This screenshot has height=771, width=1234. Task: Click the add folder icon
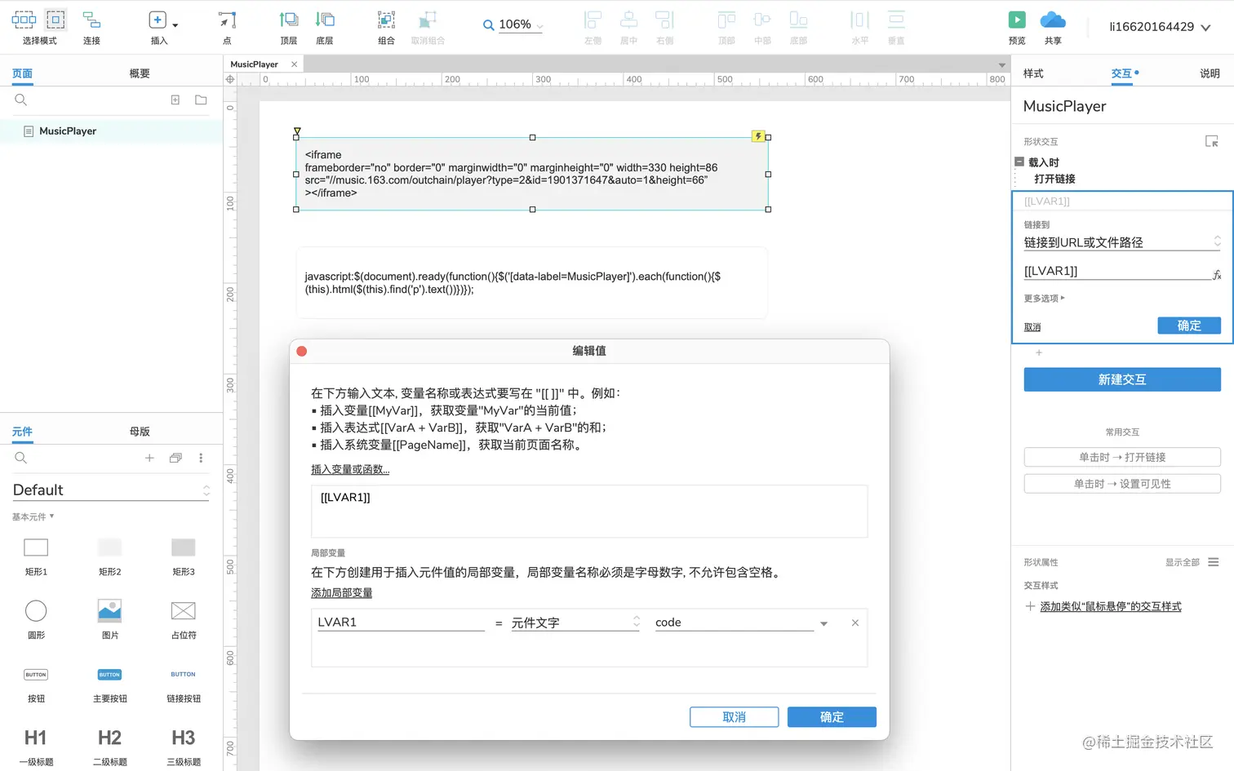tap(201, 100)
